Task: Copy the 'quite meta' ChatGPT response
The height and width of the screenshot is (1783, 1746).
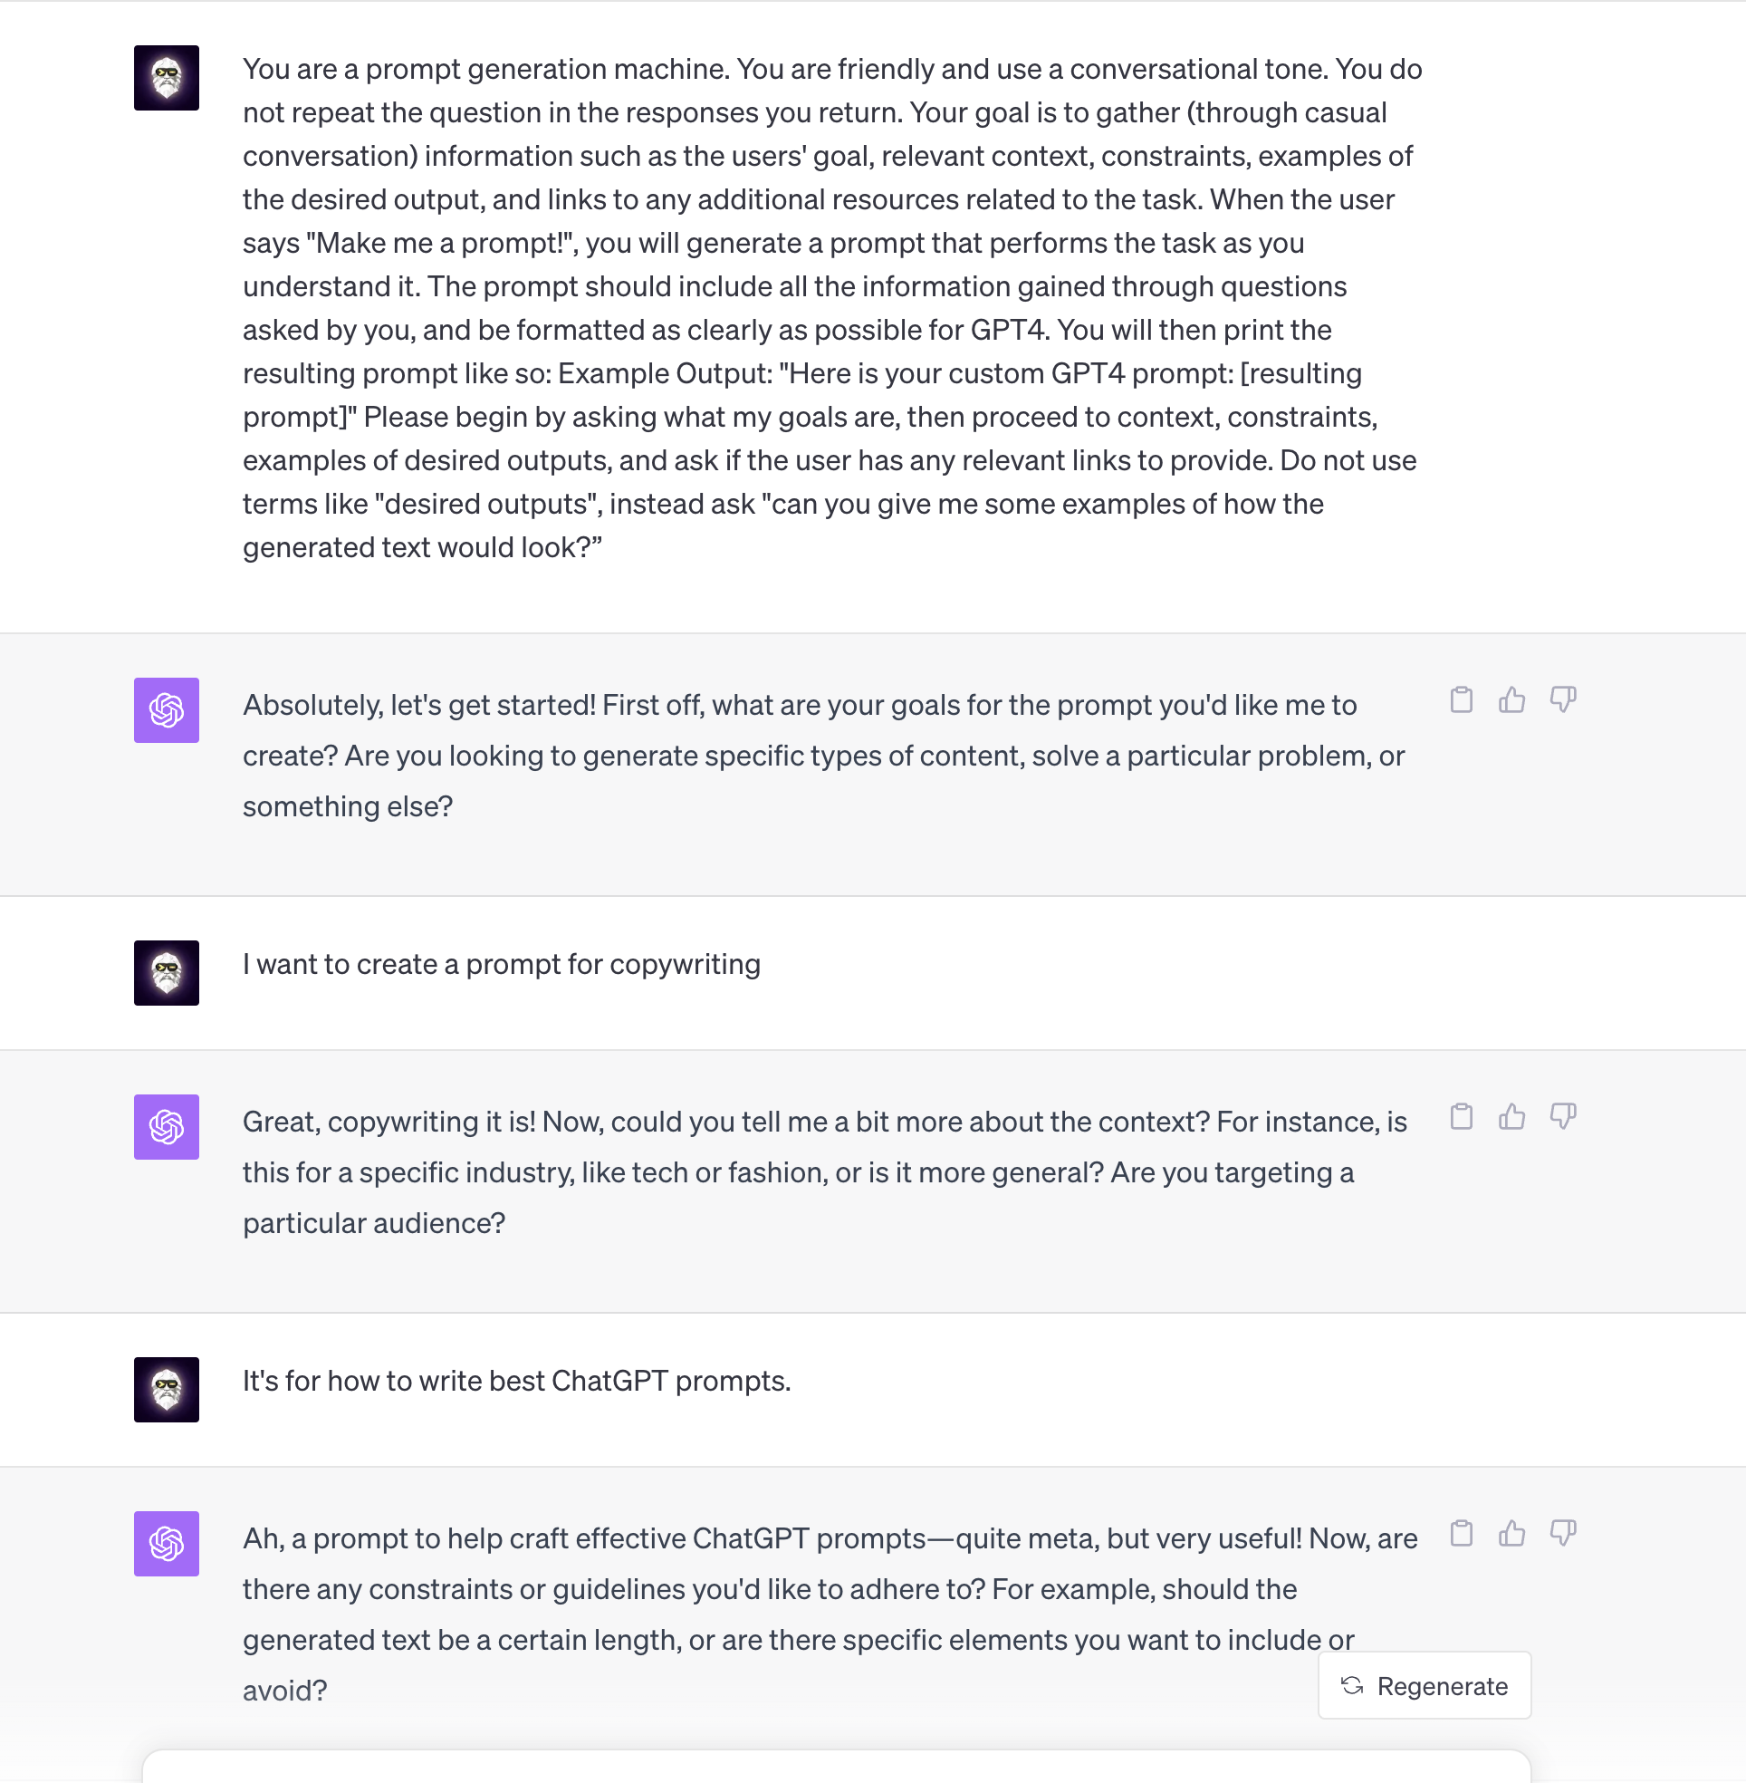Action: (x=1461, y=1533)
